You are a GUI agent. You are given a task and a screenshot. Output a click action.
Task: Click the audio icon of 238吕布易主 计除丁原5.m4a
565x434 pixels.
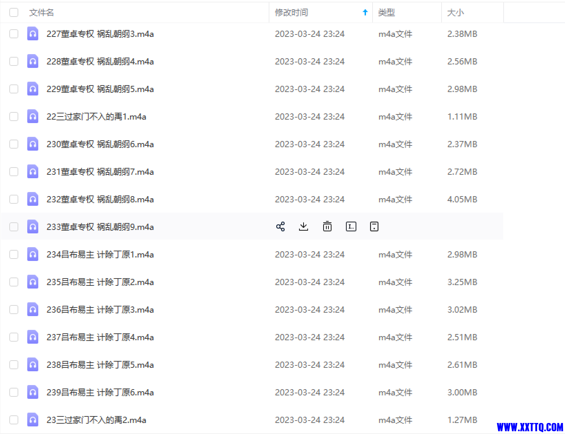pos(33,364)
